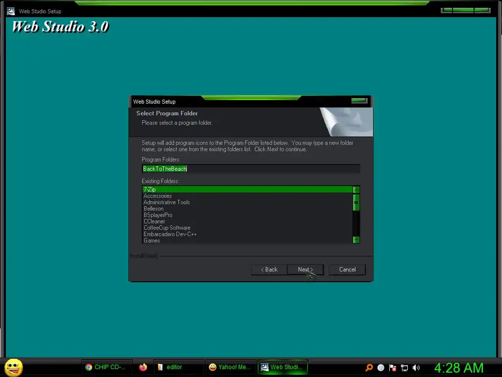Click the security flag tray icon
This screenshot has height=377, width=502.
point(393,368)
